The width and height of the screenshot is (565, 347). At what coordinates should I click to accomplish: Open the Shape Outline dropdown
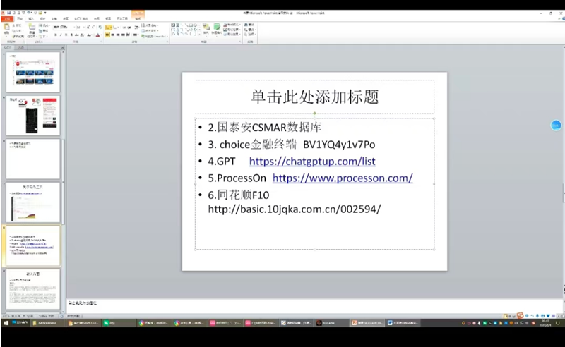point(232,30)
